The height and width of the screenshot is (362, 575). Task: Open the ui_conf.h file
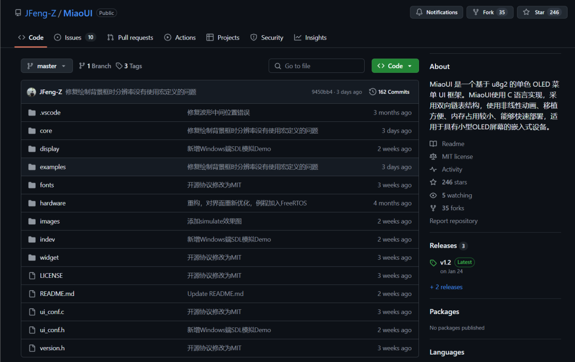click(52, 330)
